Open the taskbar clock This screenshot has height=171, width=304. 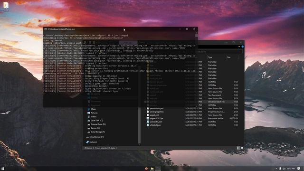291,169
